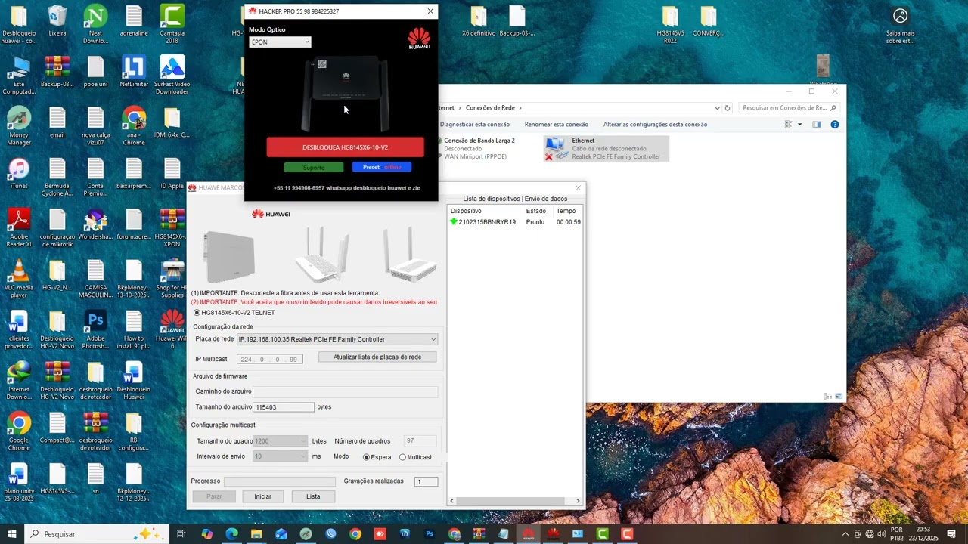
Task: Launch the Camtasia 2018 desktop shortcut
Action: [x=172, y=23]
